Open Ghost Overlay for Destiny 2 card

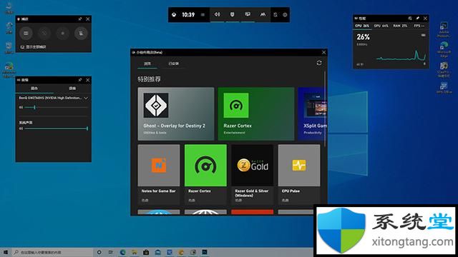tap(176, 114)
